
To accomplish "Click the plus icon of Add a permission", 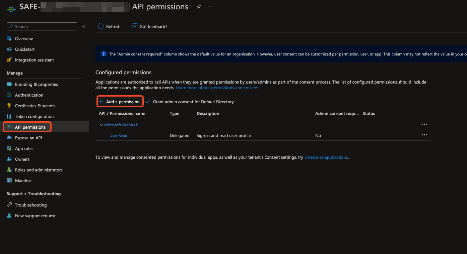I will (x=101, y=102).
